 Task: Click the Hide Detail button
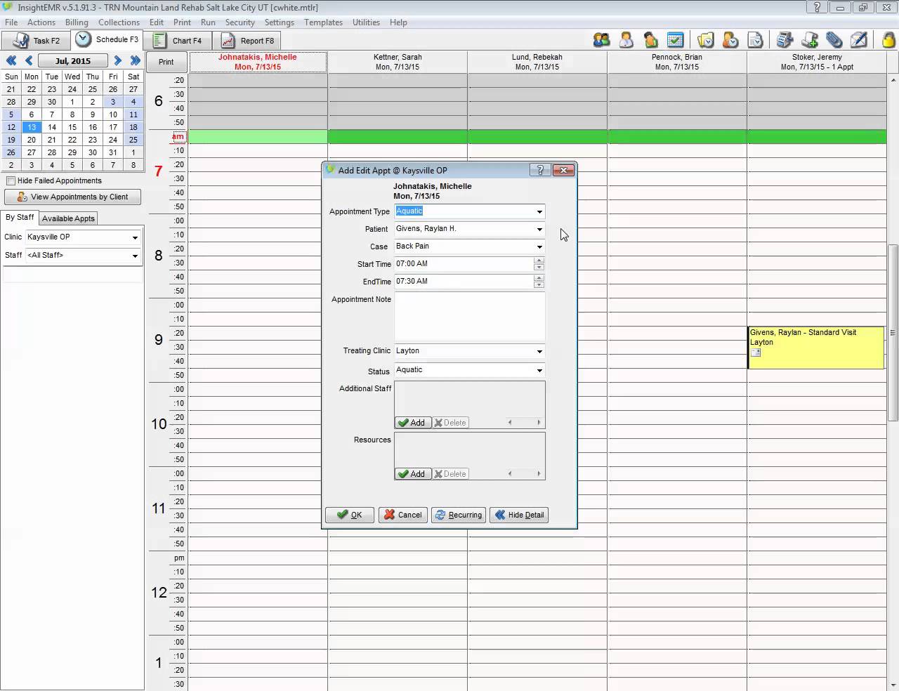(x=519, y=515)
